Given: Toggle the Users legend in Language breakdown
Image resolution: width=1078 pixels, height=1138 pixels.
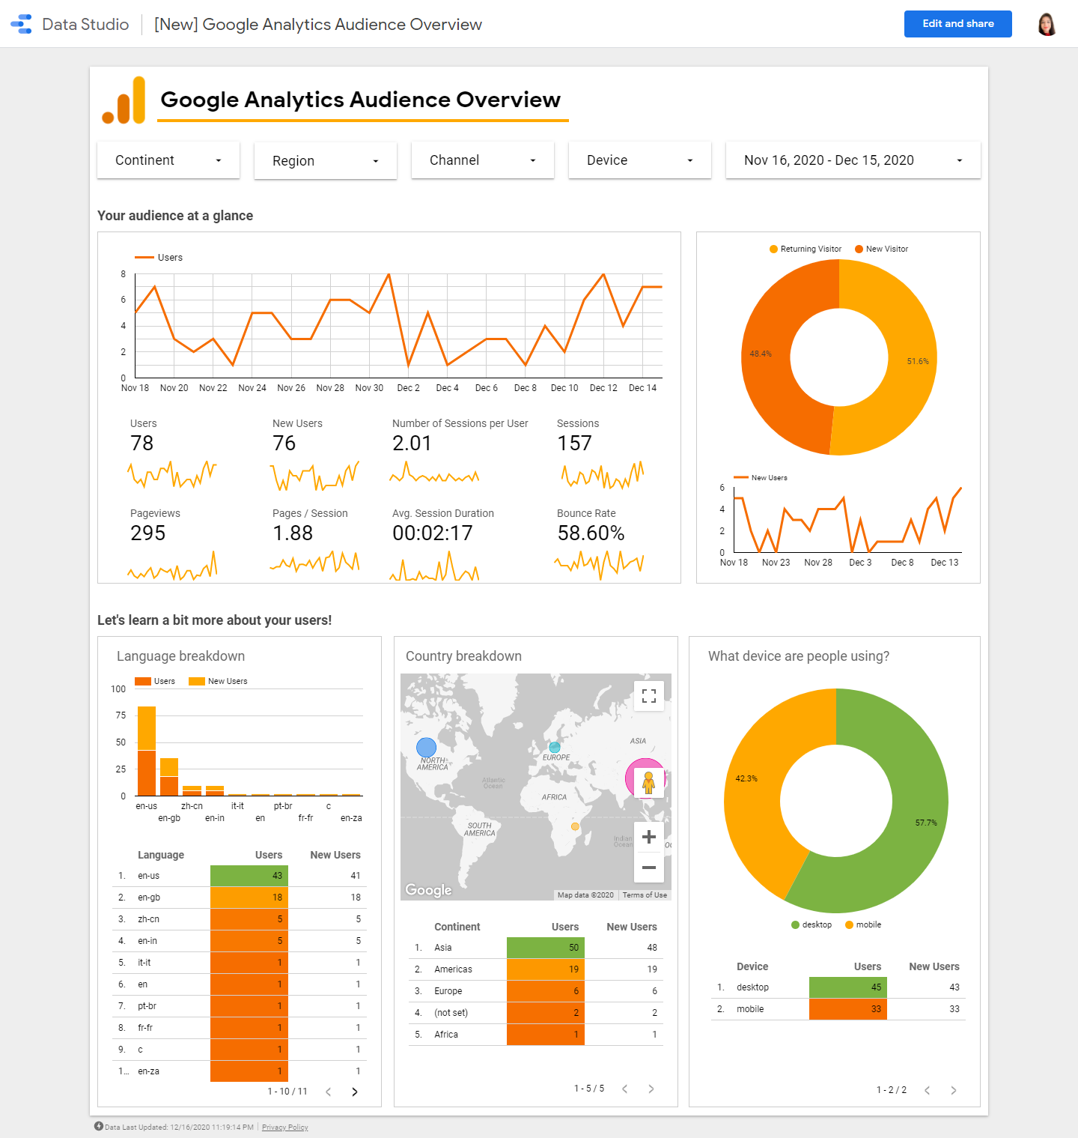Looking at the screenshot, I should point(155,681).
